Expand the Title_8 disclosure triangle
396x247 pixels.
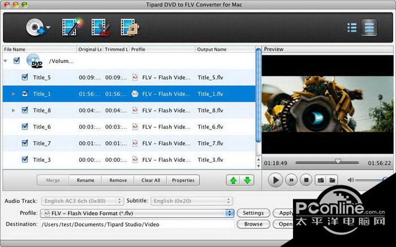pyautogui.click(x=14, y=110)
